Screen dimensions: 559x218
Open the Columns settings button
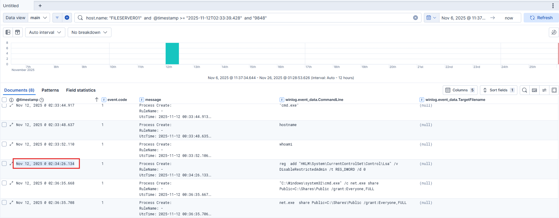pyautogui.click(x=460, y=90)
